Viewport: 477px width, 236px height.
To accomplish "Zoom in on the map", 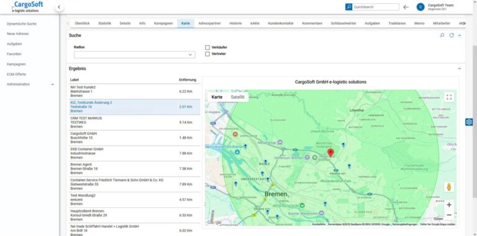I will pos(449,205).
